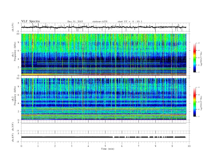Click tick label '4' on the Time axis
This screenshot has width=213, height=164.
[88, 146]
